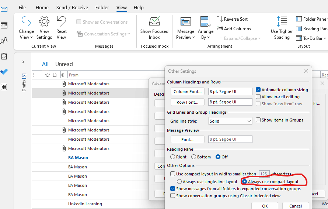Image resolution: width=328 pixels, height=209 pixels.
Task: Select the All messages tab
Action: pyautogui.click(x=45, y=64)
